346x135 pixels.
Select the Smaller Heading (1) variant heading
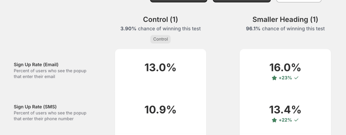[285, 19]
